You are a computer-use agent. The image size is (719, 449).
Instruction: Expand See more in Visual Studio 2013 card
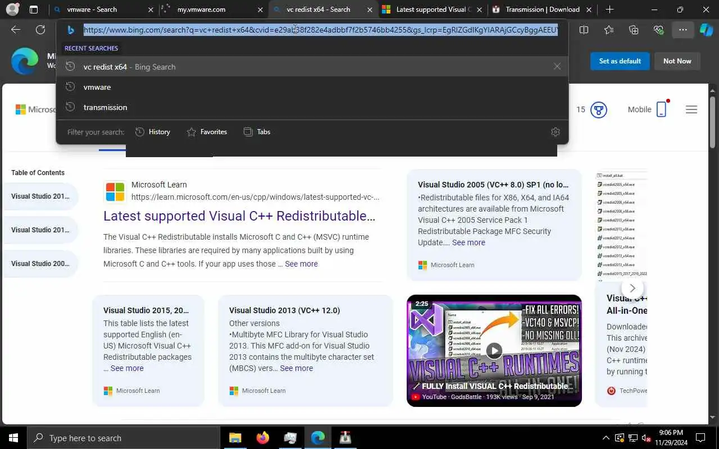(296, 368)
